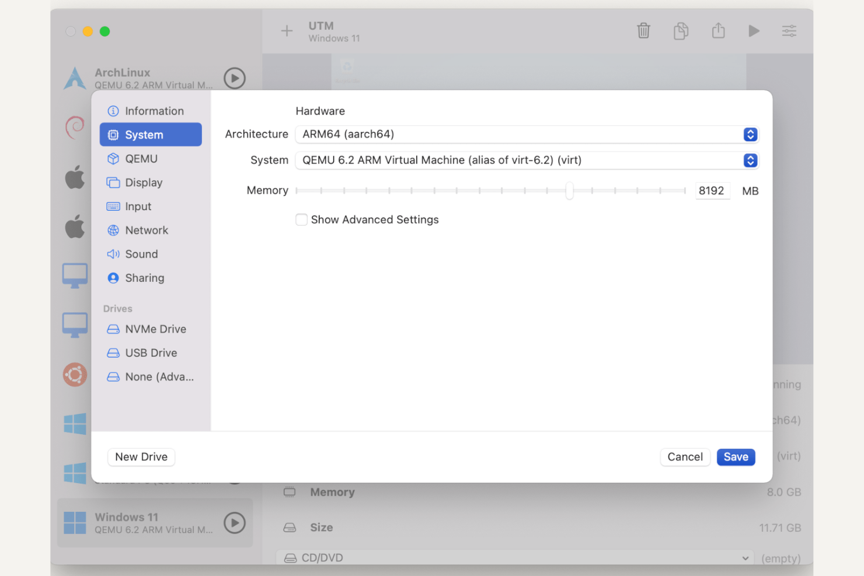This screenshot has height=576, width=864.
Task: Select the System settings section
Action: (151, 135)
